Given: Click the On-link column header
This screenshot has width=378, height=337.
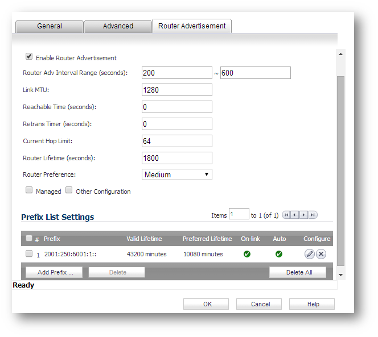Looking at the screenshot, I should click(x=250, y=239).
